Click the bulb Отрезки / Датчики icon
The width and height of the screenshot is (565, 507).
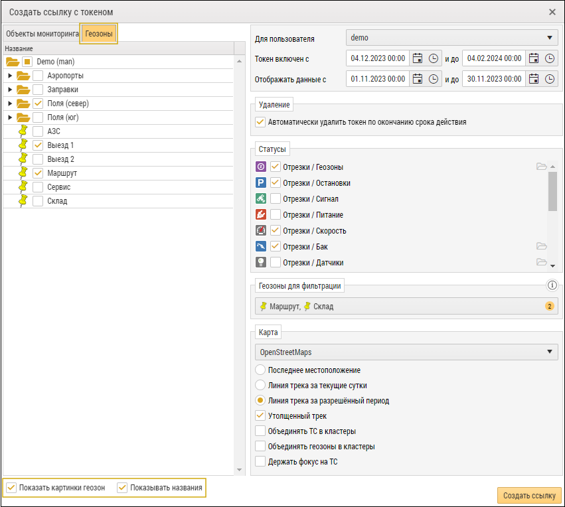(261, 262)
